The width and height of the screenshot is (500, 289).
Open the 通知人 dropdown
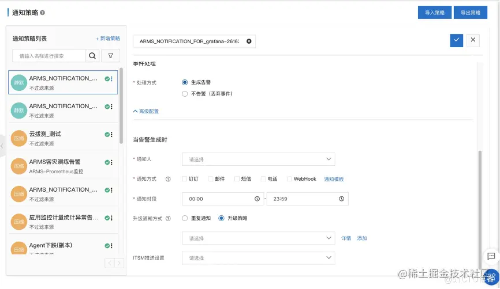click(x=258, y=159)
